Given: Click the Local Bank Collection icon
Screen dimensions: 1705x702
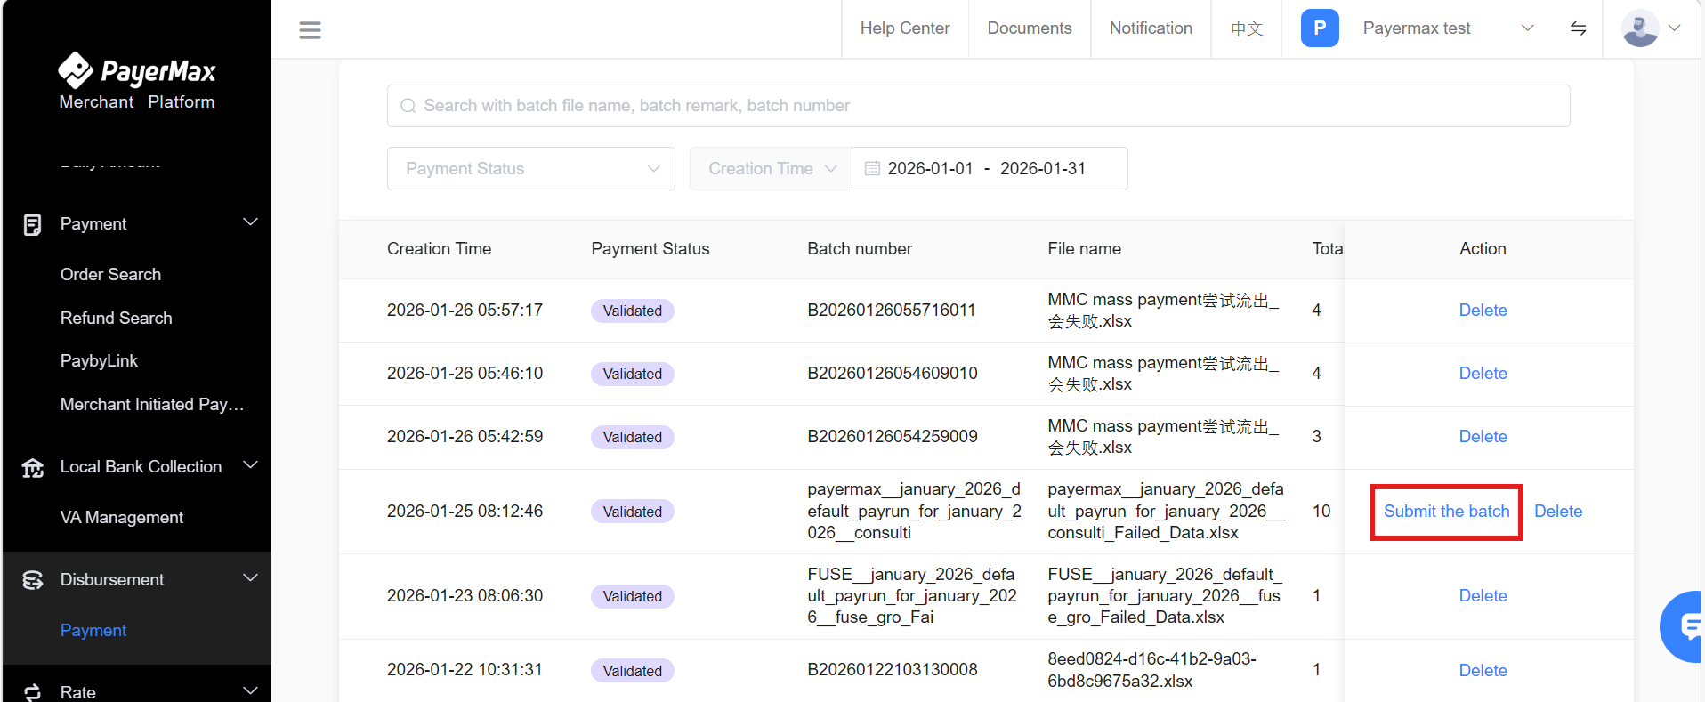Looking at the screenshot, I should 33,467.
